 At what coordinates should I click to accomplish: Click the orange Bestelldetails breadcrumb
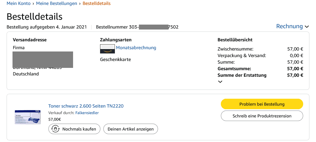pyautogui.click(x=96, y=4)
